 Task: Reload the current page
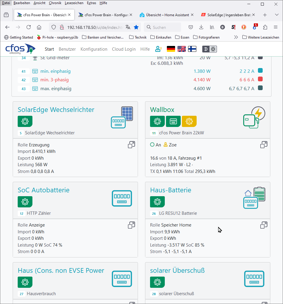point(29,27)
